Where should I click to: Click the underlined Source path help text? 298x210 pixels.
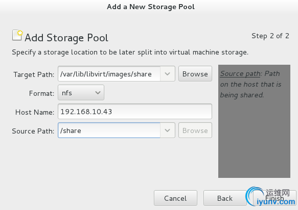click(240, 73)
